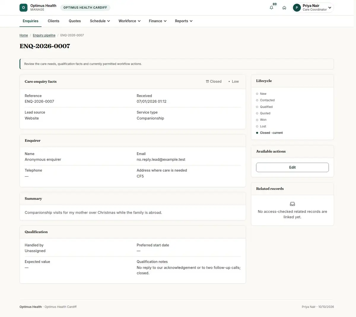Open the Finance dropdown menu
The height and width of the screenshot is (317, 356).
(158, 21)
